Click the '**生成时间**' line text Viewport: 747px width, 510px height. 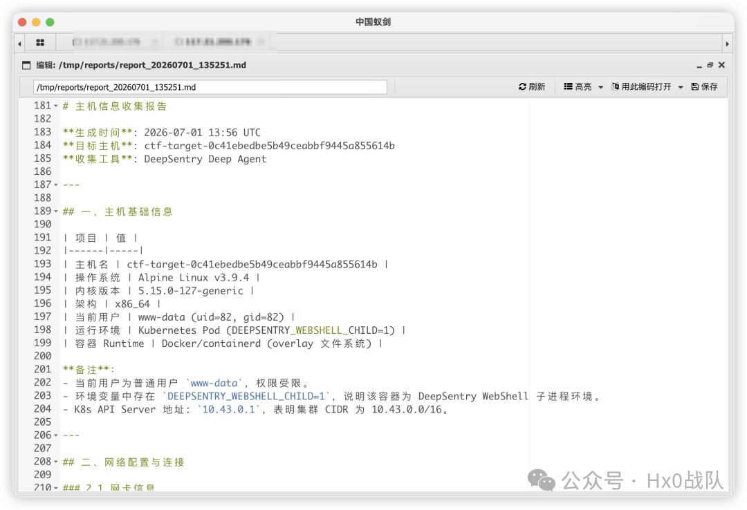click(161, 133)
